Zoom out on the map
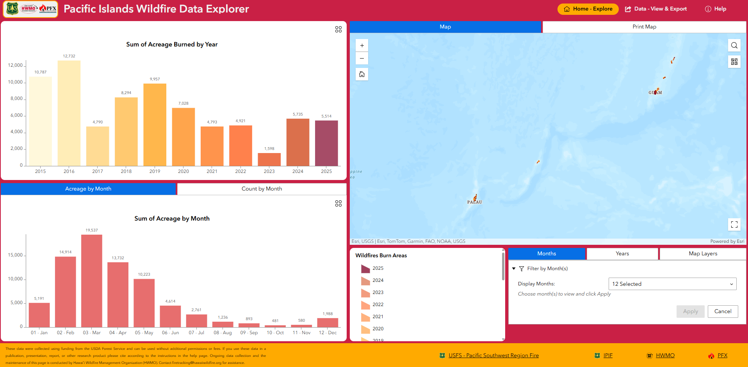Viewport: 748px width, 367px height. (x=362, y=58)
